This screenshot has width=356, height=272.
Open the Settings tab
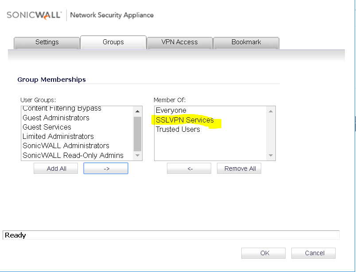(47, 42)
